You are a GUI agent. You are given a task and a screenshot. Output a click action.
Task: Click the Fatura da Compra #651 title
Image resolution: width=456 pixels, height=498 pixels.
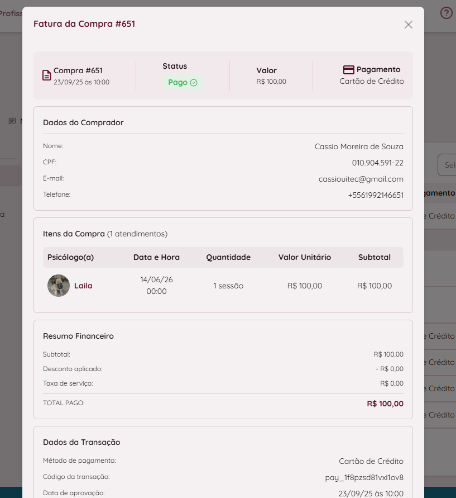click(84, 24)
